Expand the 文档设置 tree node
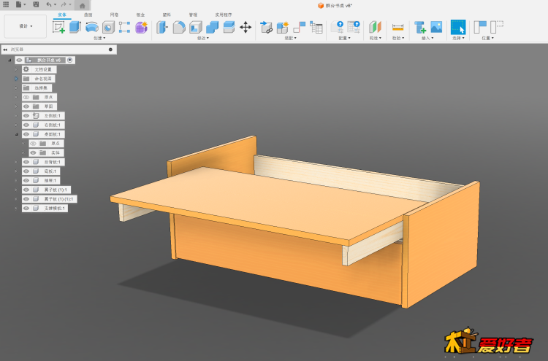This screenshot has height=361, width=548. [x=16, y=69]
